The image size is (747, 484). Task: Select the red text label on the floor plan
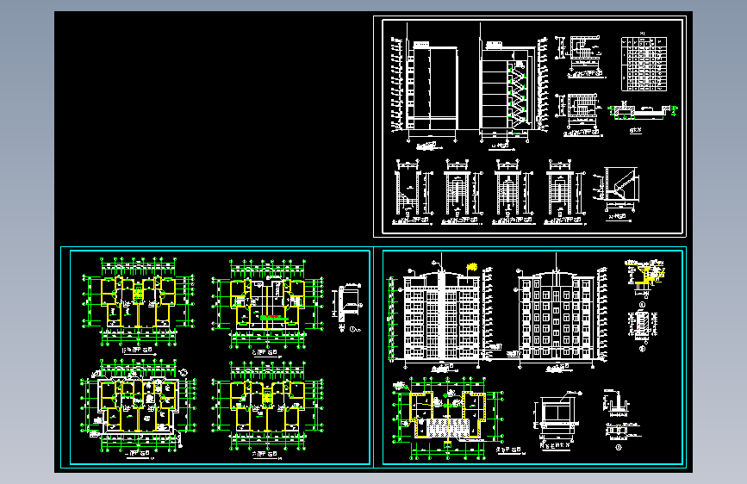271,317
